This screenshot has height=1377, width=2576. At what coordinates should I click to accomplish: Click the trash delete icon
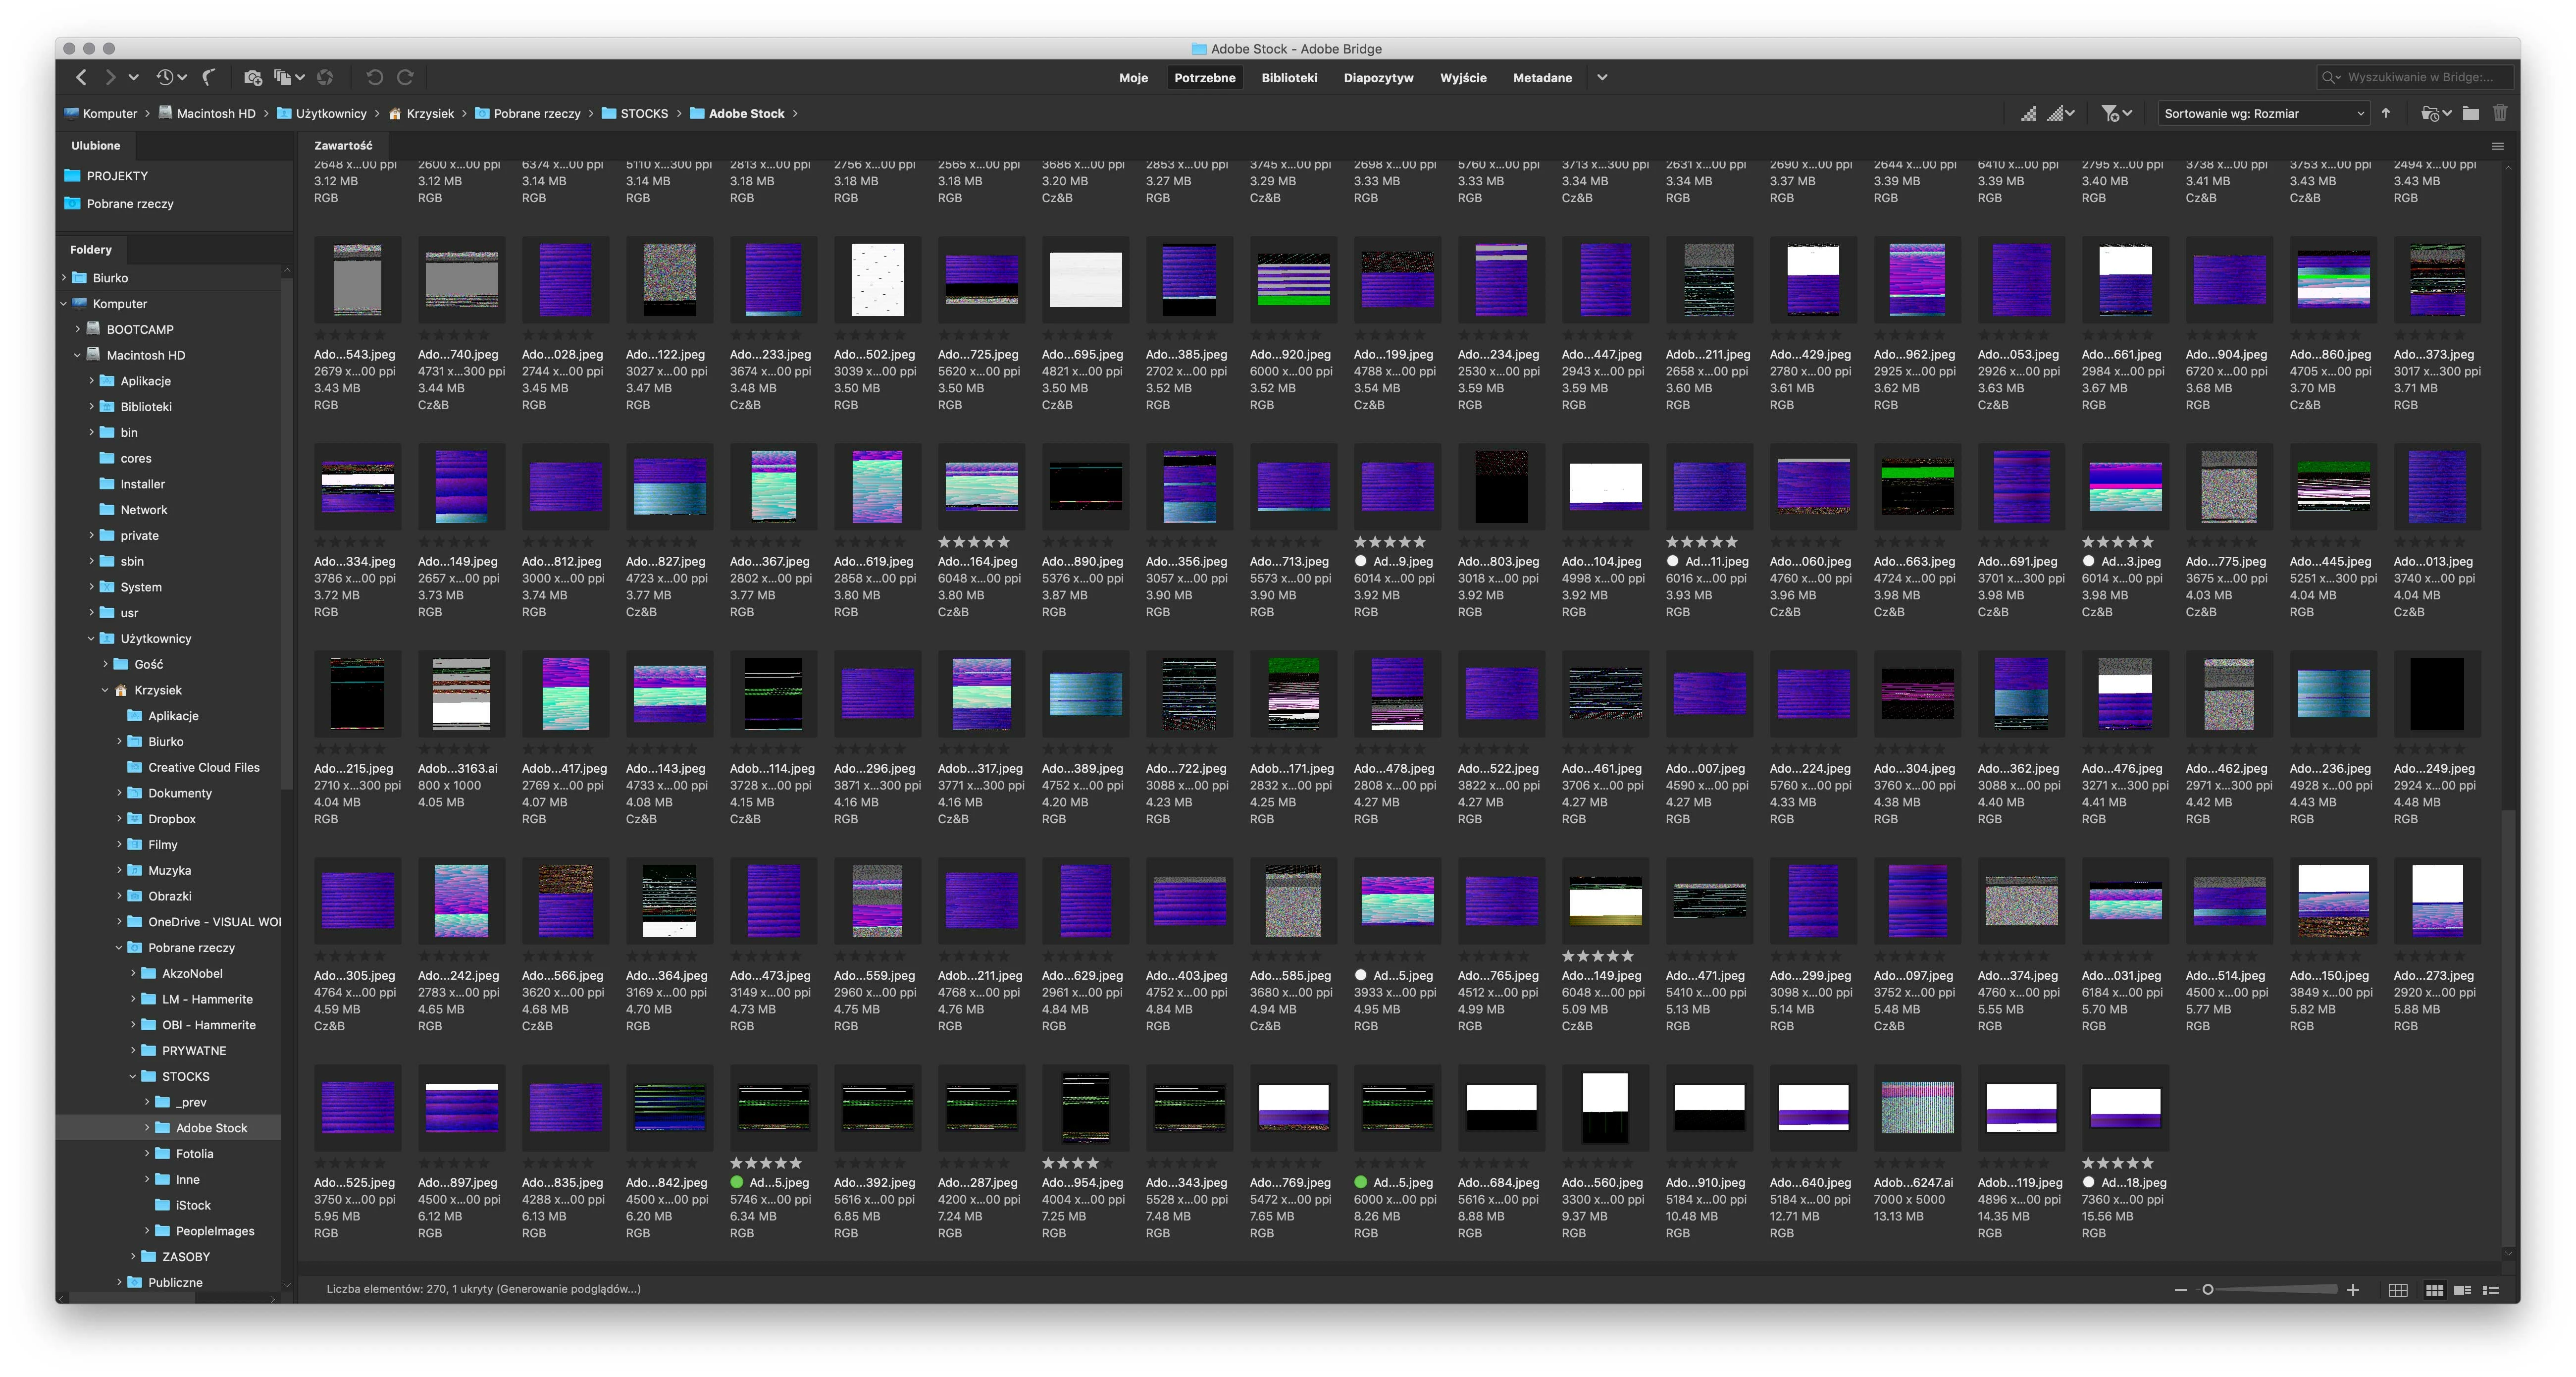(2500, 113)
